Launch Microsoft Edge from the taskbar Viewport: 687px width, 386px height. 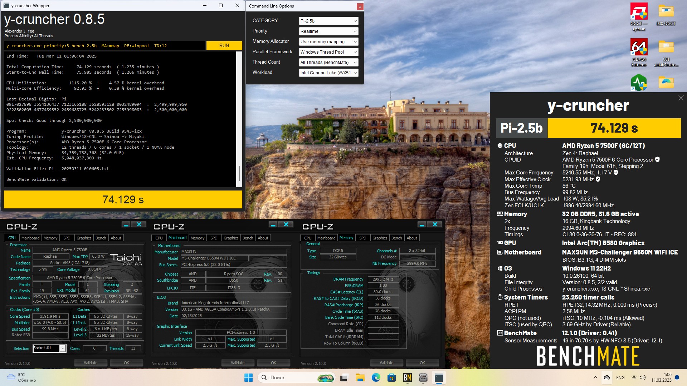point(376,377)
